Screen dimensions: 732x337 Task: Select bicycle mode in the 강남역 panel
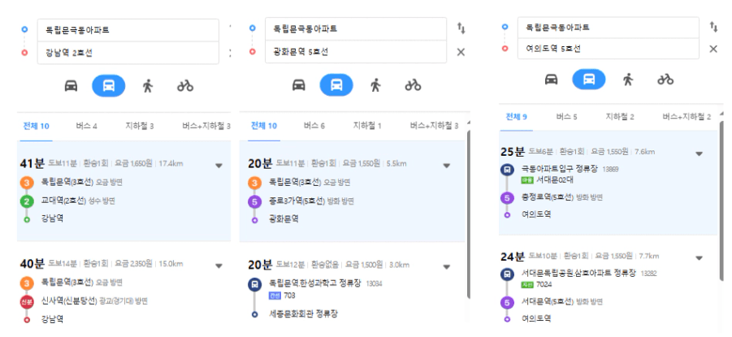(185, 86)
